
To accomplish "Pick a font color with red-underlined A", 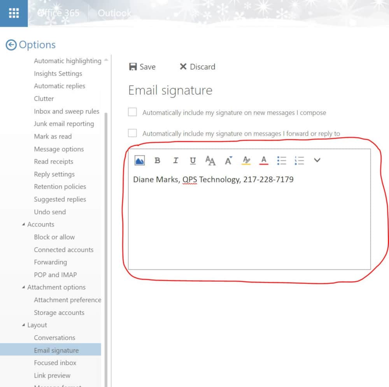I will (x=264, y=160).
